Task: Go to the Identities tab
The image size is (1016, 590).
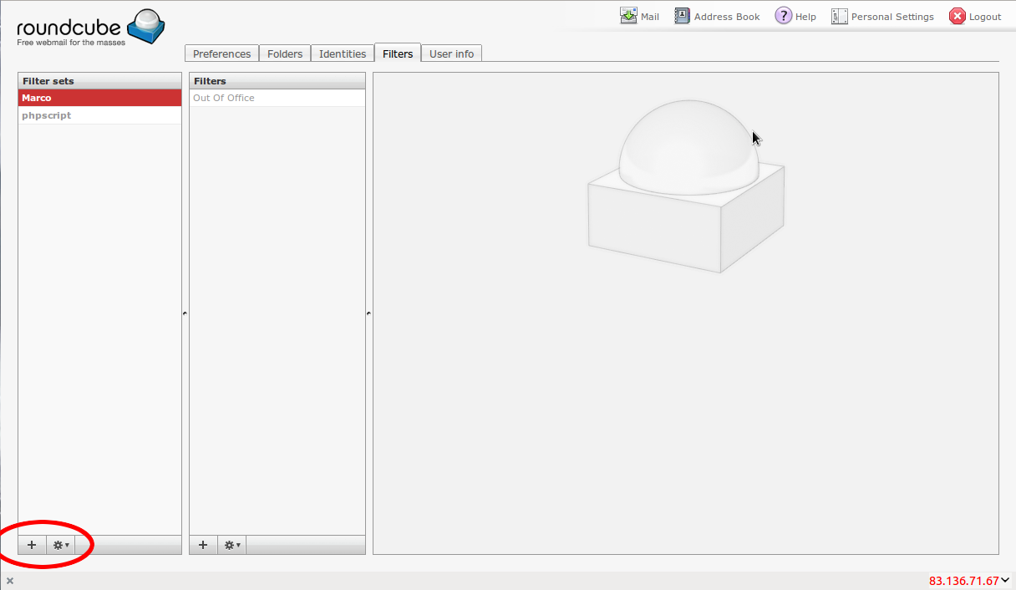Action: pyautogui.click(x=343, y=53)
